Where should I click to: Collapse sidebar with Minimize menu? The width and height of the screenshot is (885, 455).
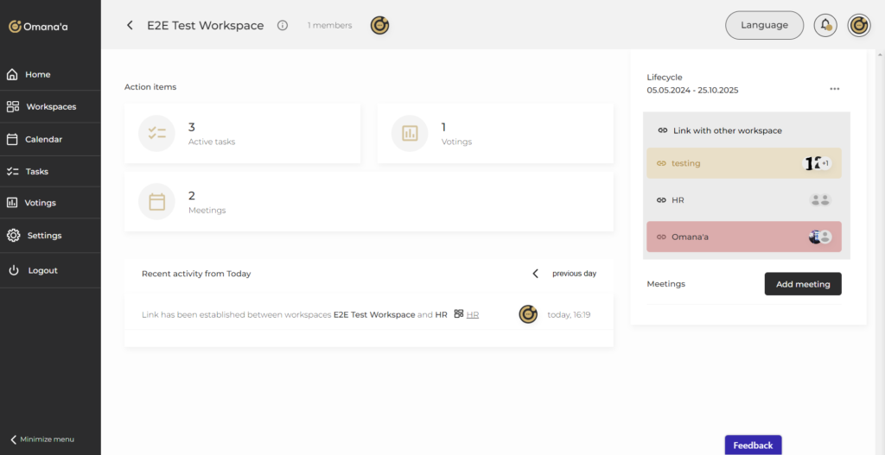[x=43, y=439]
